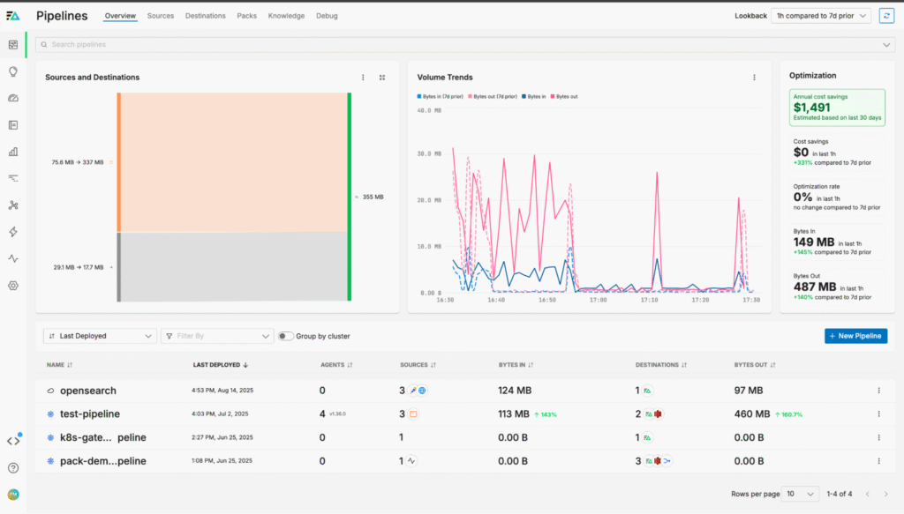
Task: Open the lightbulb icon in left sidebar
Action: [13, 71]
